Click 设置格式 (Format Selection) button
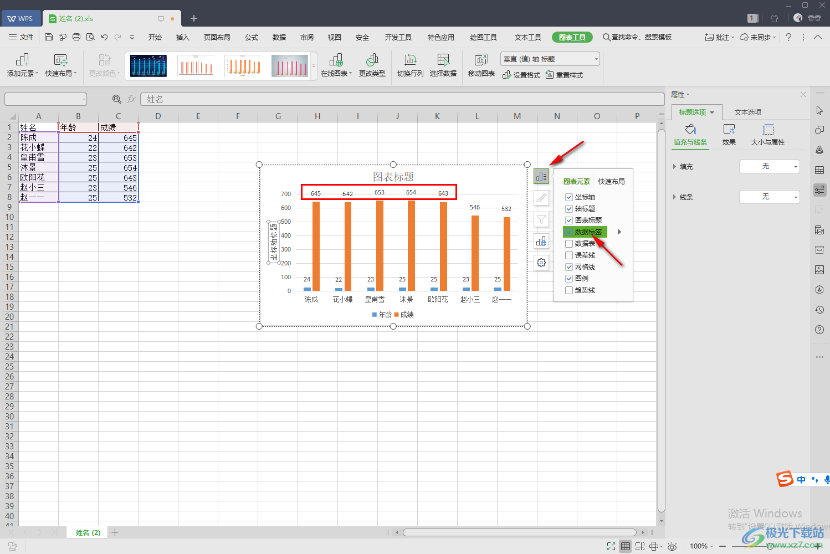 tap(521, 75)
